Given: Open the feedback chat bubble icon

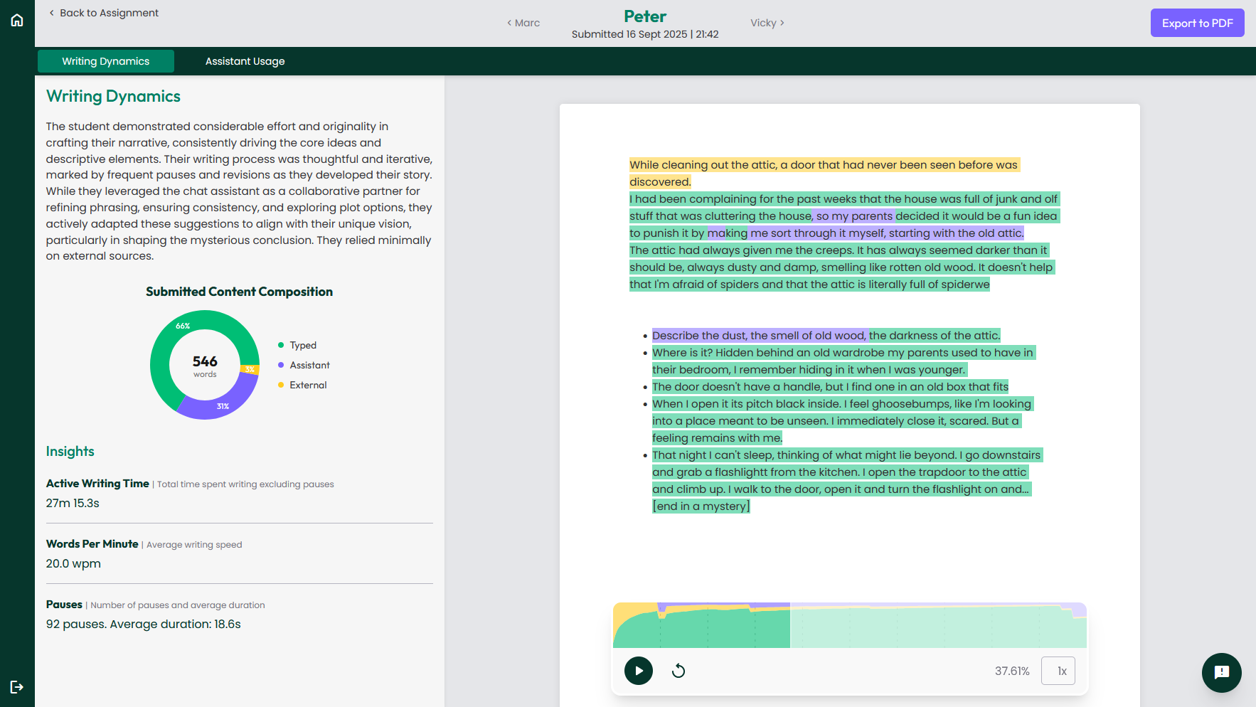Looking at the screenshot, I should click(1221, 672).
